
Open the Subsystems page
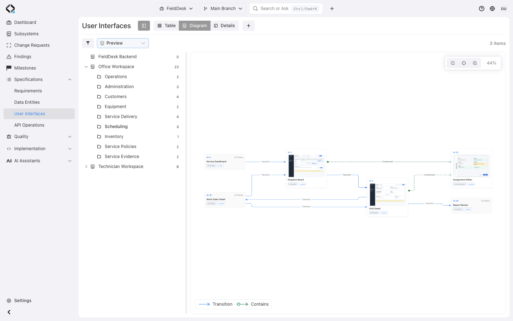[39, 34]
